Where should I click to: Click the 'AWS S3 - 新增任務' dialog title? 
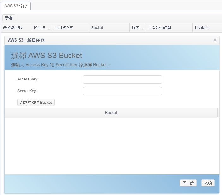26,40
